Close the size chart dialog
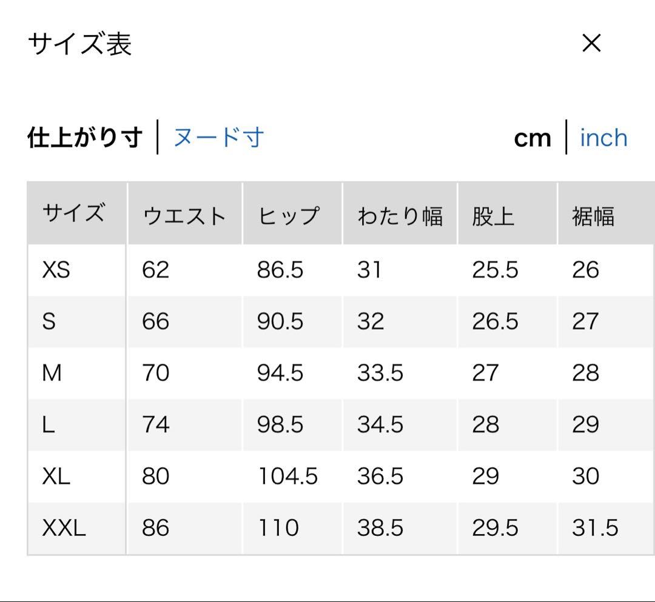655x602 pixels. pyautogui.click(x=591, y=44)
